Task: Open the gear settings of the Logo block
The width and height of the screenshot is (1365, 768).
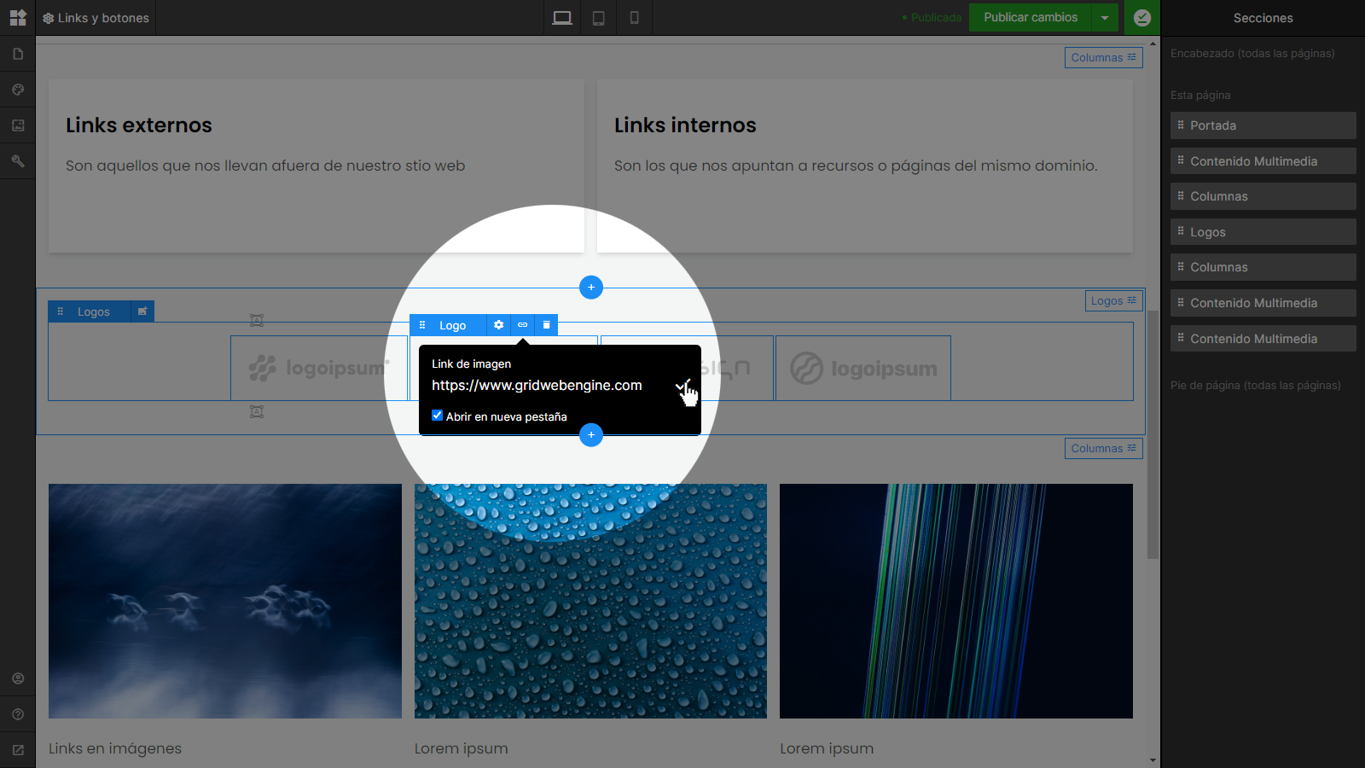Action: click(x=499, y=325)
